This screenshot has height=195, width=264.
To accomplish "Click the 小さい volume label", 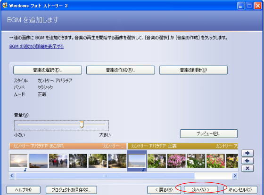I will (x=19, y=135).
